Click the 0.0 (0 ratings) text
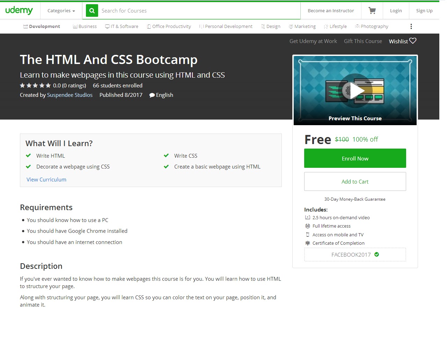 69,86
